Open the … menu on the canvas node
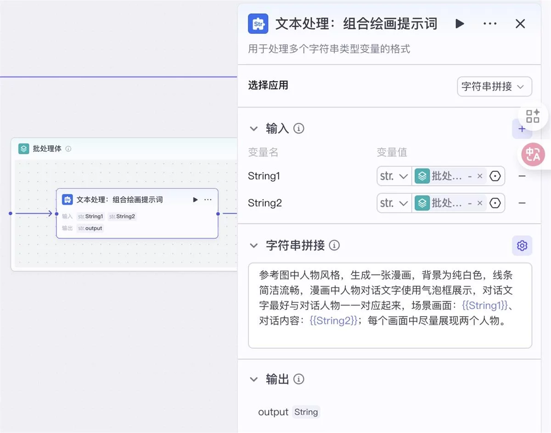 208,199
